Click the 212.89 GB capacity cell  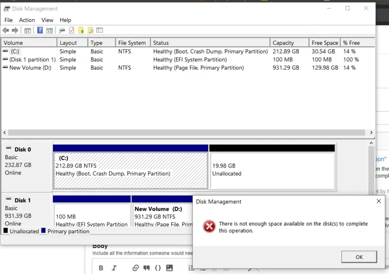[x=286, y=52]
